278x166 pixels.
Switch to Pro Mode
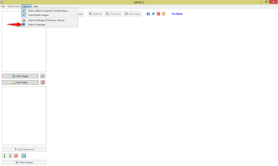[177, 14]
